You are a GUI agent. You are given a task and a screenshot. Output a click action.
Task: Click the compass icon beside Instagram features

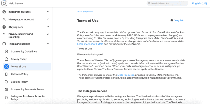click(4, 12)
